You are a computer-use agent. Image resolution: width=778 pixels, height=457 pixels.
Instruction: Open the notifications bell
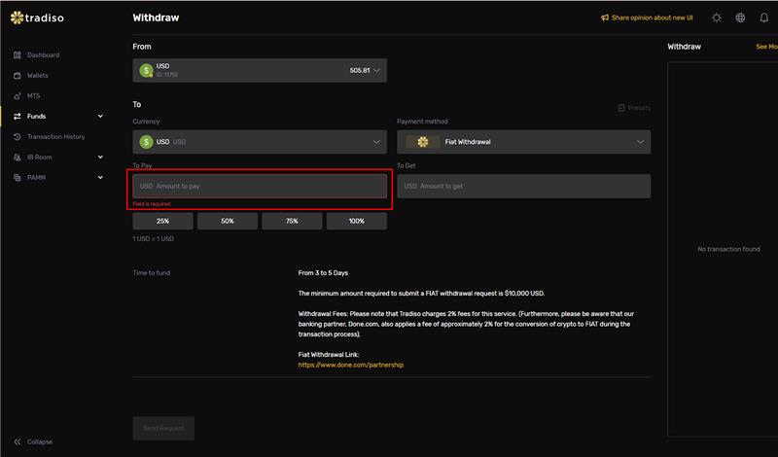[x=763, y=18]
